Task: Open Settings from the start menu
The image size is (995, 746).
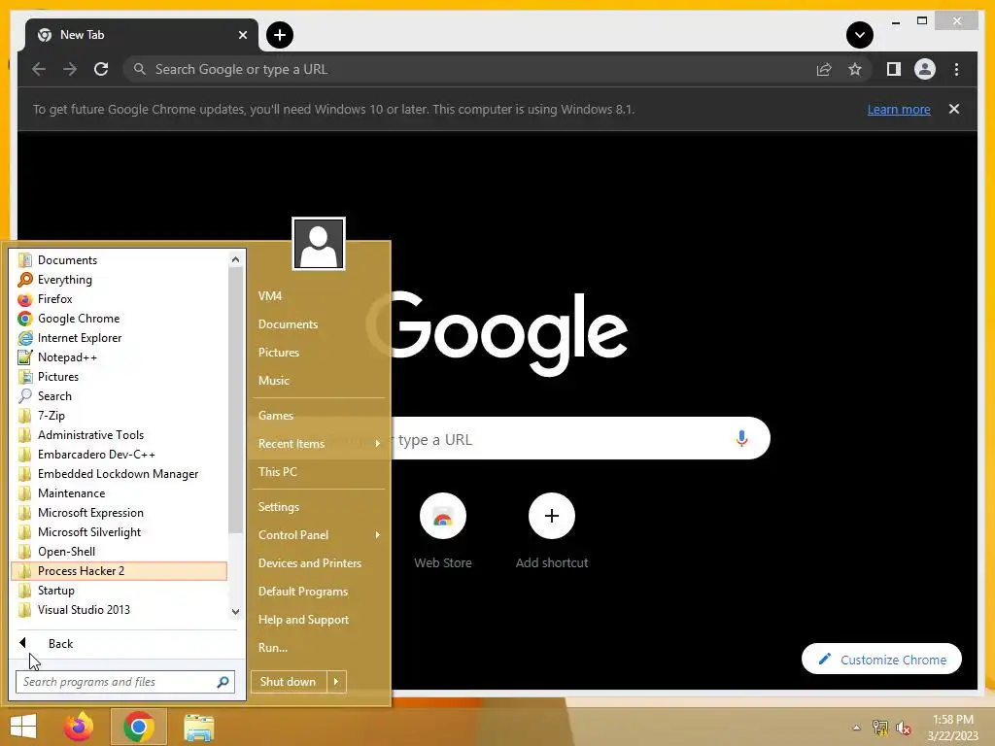Action: pos(319,507)
